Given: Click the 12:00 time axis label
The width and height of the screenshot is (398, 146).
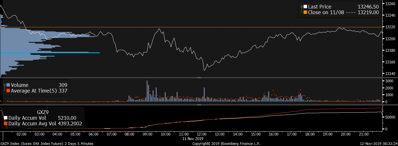Looking at the screenshot, I should click(202, 134).
